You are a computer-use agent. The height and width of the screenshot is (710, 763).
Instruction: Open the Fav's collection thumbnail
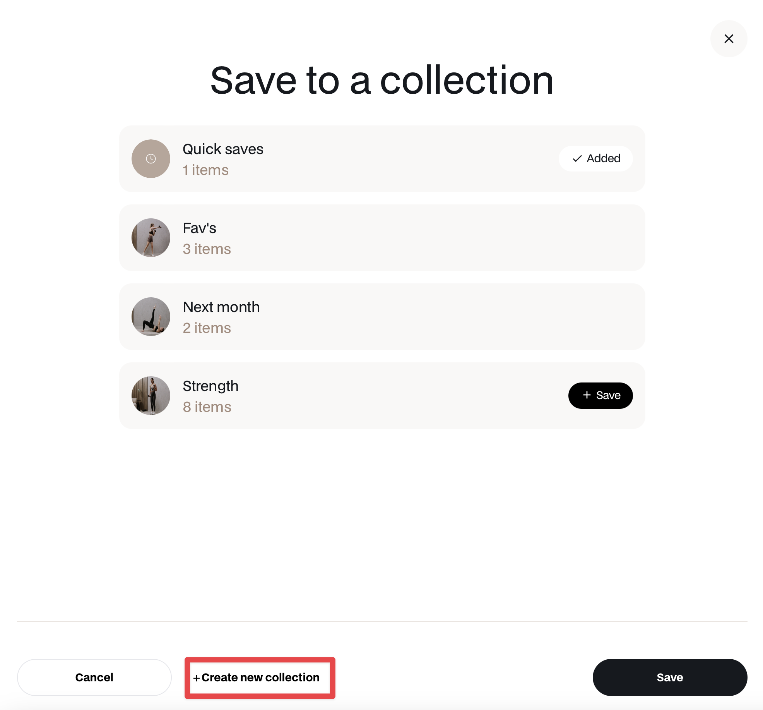click(x=151, y=238)
